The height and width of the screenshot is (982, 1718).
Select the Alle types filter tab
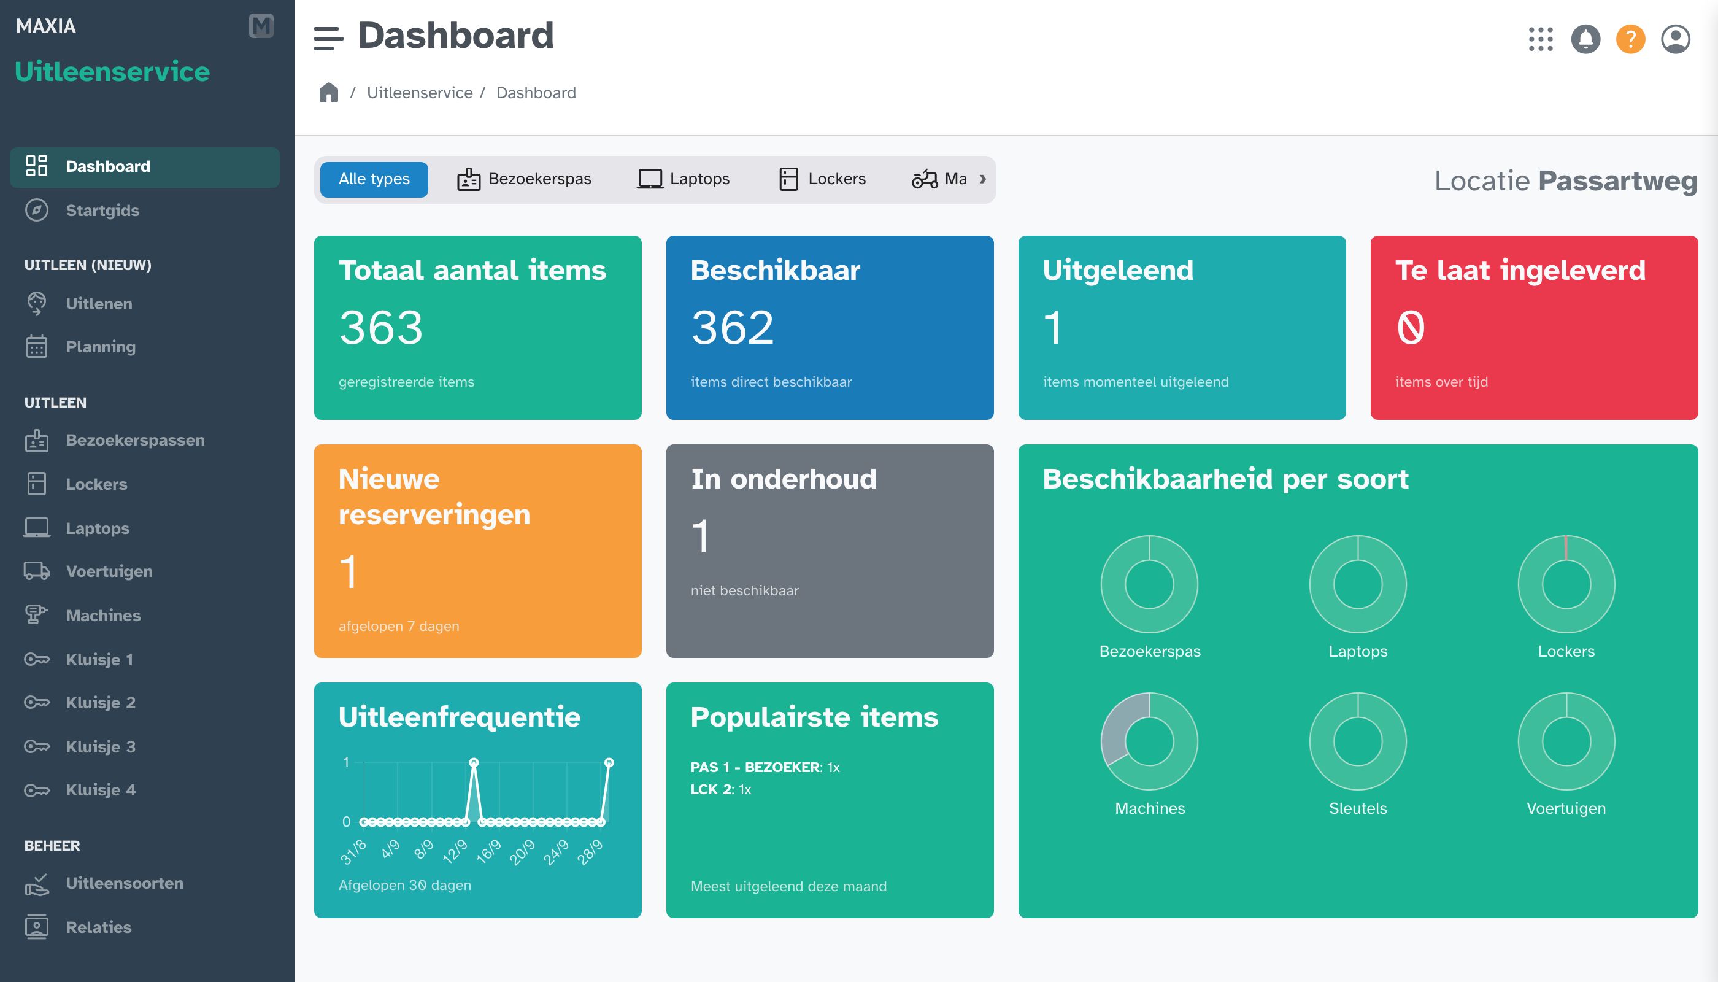374,179
